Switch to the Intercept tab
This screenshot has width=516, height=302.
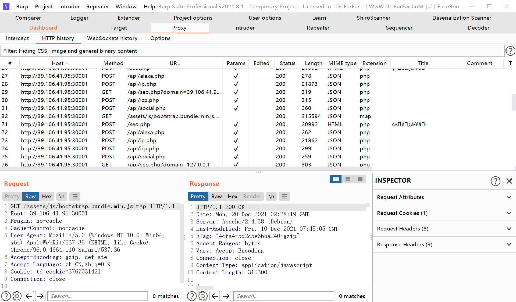[x=17, y=38]
